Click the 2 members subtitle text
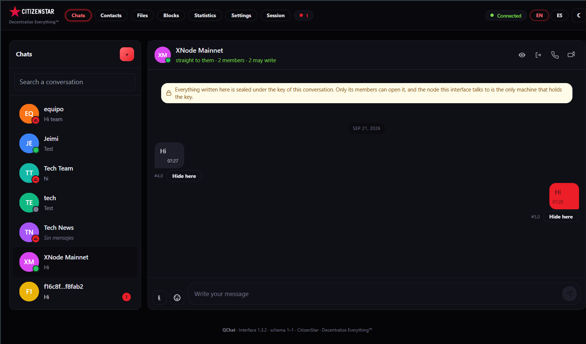 pos(231,60)
